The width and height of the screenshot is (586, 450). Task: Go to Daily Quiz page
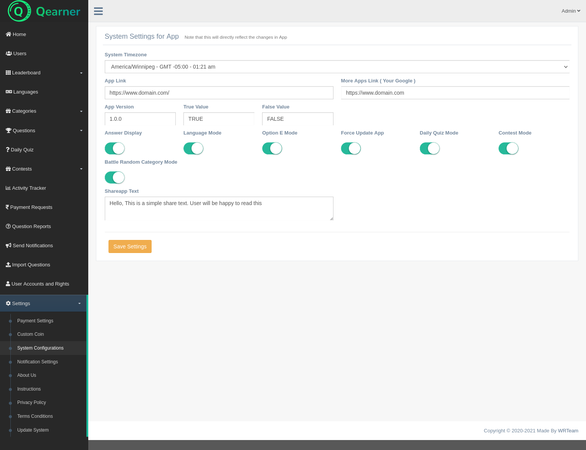(x=22, y=149)
